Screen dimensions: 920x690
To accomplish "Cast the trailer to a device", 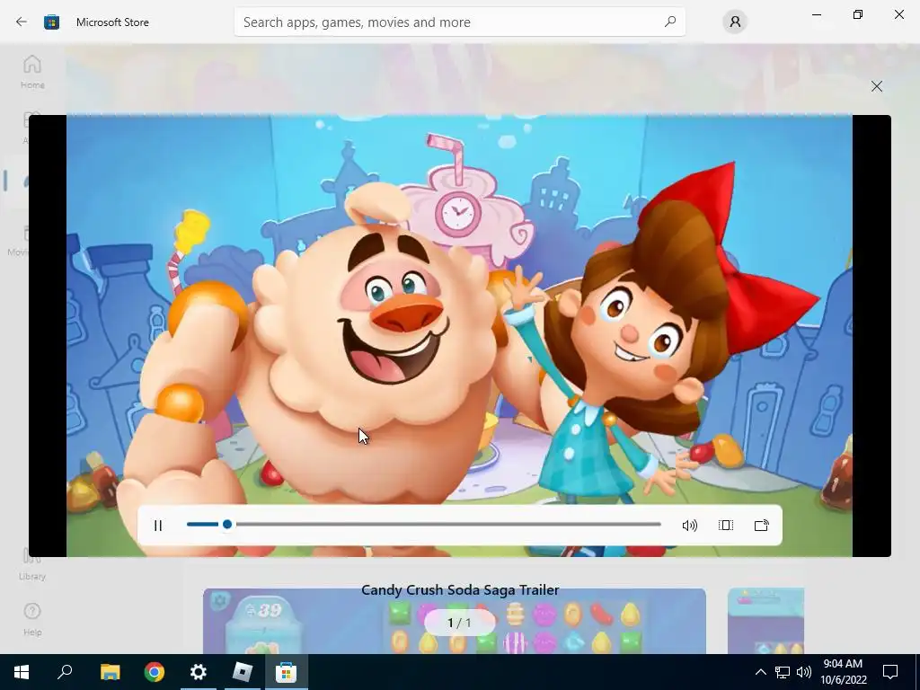I will point(762,525).
